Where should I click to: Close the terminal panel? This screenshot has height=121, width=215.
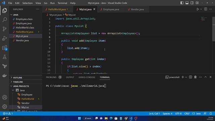point(211,77)
